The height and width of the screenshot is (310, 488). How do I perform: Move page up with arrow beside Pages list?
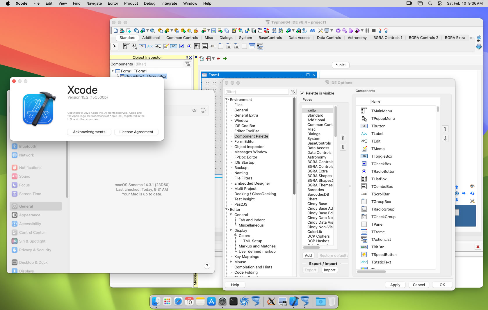343,138
